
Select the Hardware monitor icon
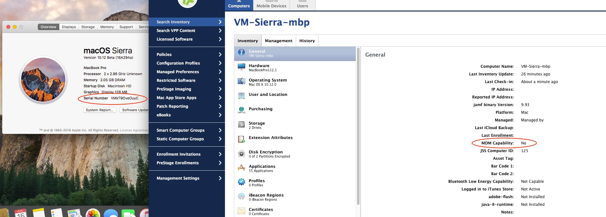(241, 67)
